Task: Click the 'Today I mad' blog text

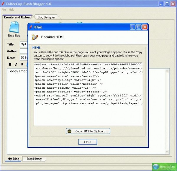Action: (x=17, y=71)
